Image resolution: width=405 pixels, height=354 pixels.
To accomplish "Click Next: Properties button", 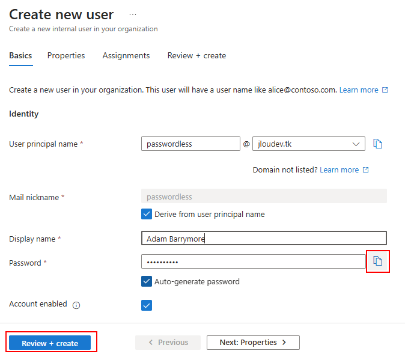I will click(x=253, y=343).
